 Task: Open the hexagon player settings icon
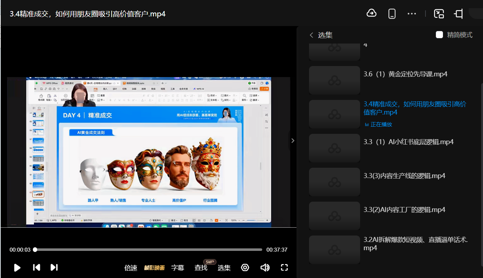(245, 267)
